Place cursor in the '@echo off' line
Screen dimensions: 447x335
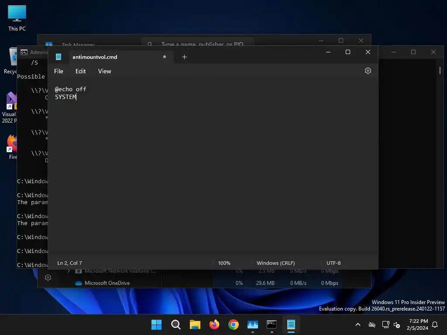[70, 89]
